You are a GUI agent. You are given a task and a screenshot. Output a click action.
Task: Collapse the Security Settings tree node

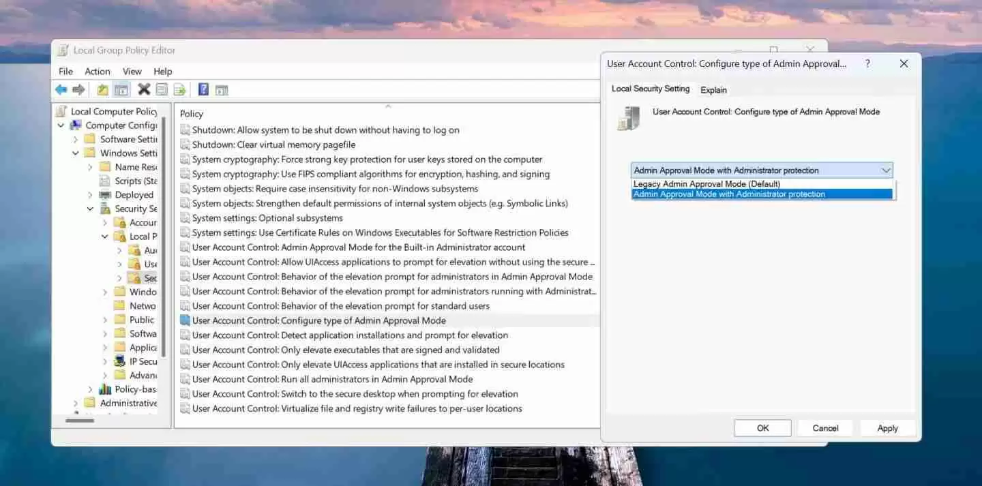point(90,208)
